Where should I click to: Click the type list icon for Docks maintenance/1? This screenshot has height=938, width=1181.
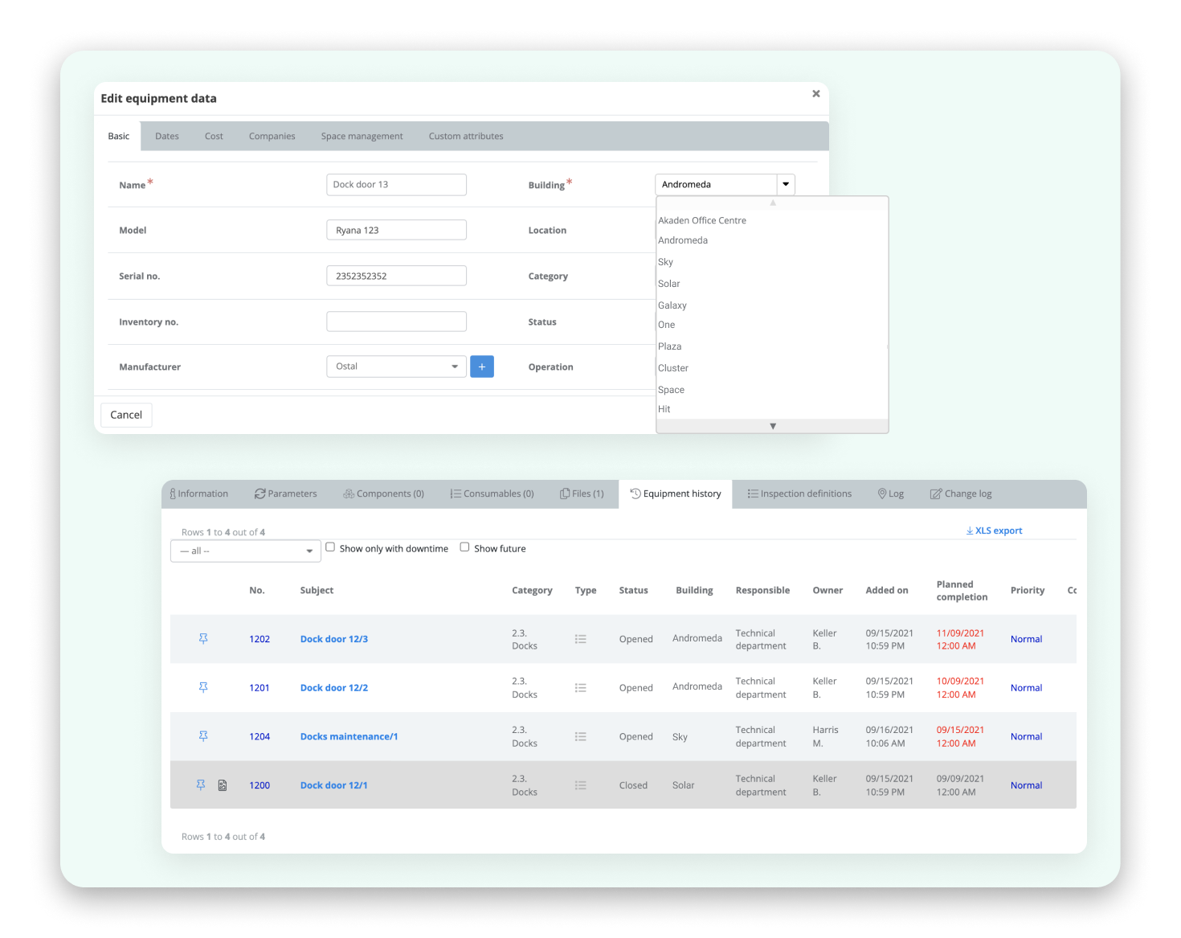pyautogui.click(x=581, y=736)
